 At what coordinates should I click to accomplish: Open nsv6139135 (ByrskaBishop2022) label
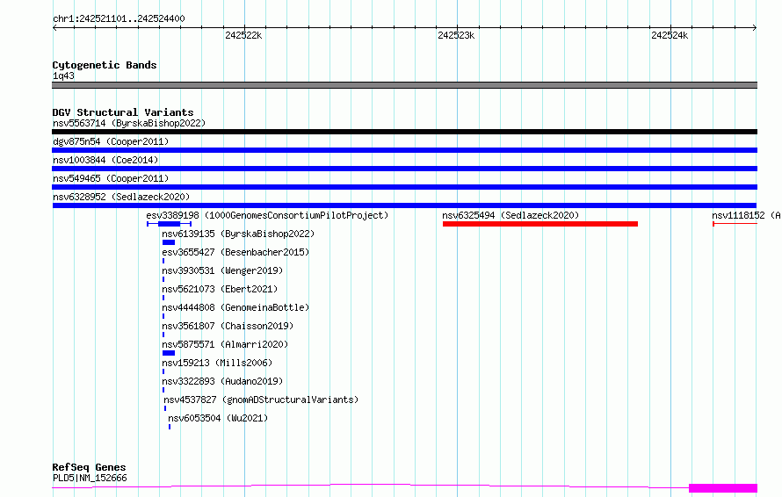click(x=238, y=234)
